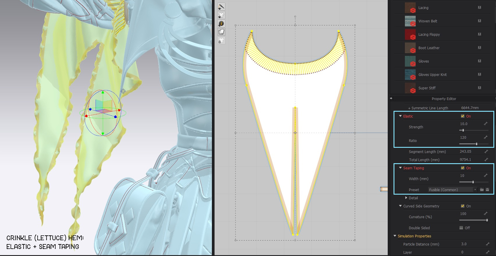The image size is (496, 256).
Task: Click the fabric sheet icon in 2D toolbar
Action: 221,32
